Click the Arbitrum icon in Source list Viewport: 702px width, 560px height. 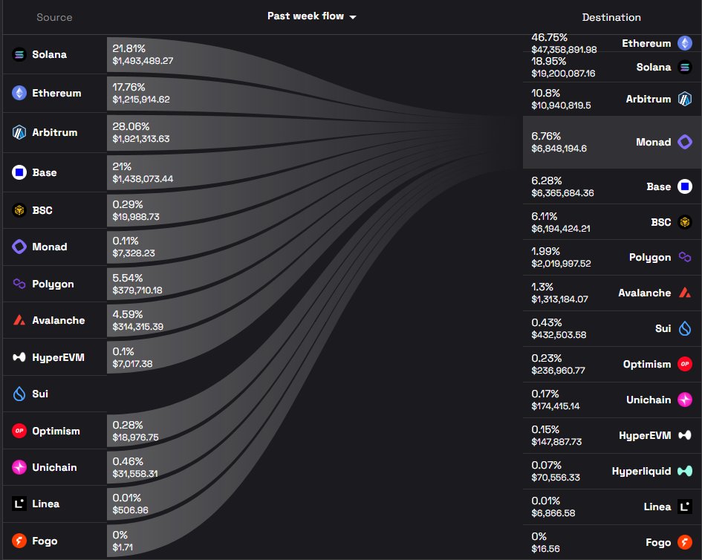(x=19, y=132)
